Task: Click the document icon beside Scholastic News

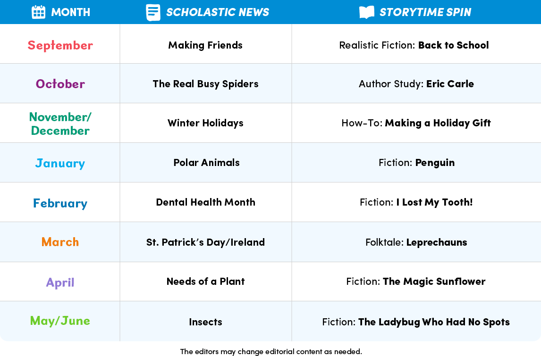Action: click(x=153, y=12)
